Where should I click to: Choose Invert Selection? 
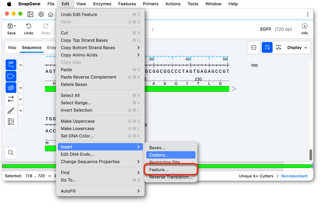(x=100, y=110)
